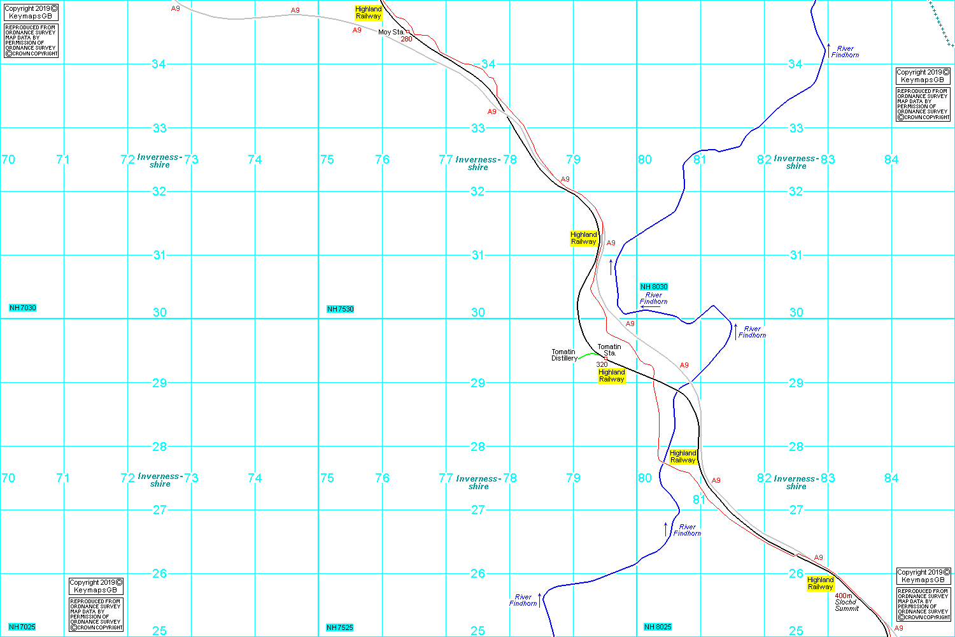Open the NH 8030 grid tile label

coord(654,287)
